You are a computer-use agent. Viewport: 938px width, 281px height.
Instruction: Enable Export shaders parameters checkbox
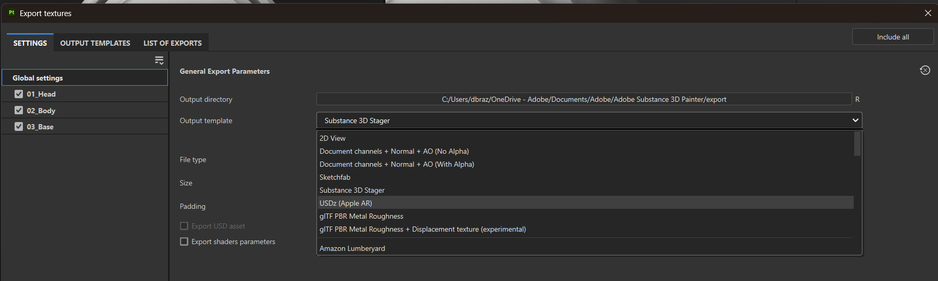click(x=184, y=242)
